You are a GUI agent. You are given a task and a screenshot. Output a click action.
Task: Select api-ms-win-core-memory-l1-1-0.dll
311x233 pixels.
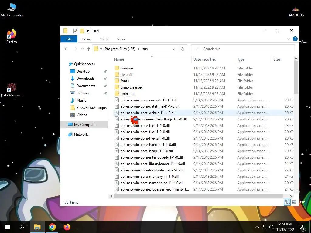149,177
